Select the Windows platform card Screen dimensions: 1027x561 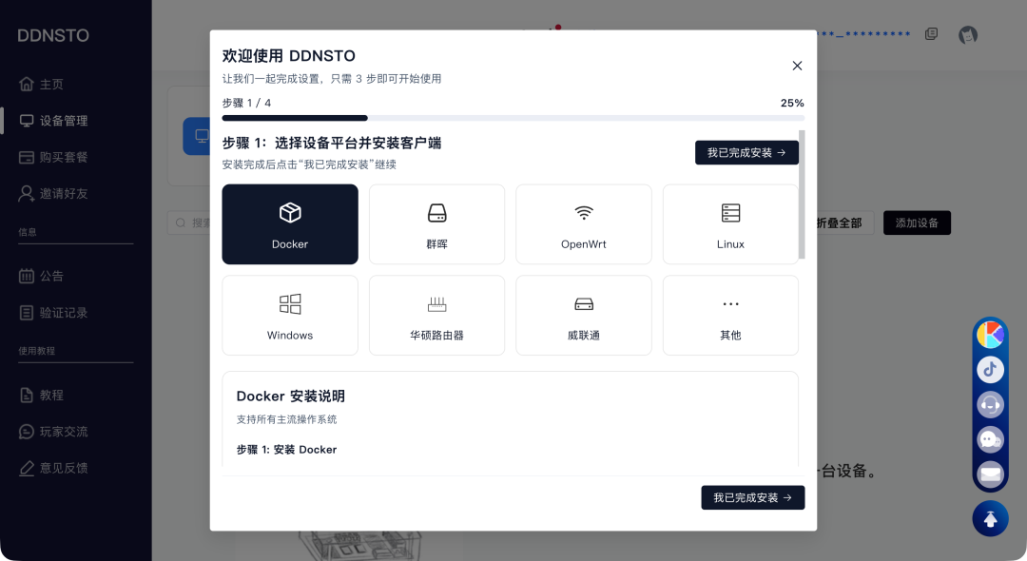click(x=290, y=315)
